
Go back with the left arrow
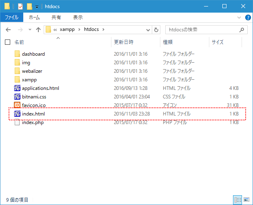tap(8, 30)
